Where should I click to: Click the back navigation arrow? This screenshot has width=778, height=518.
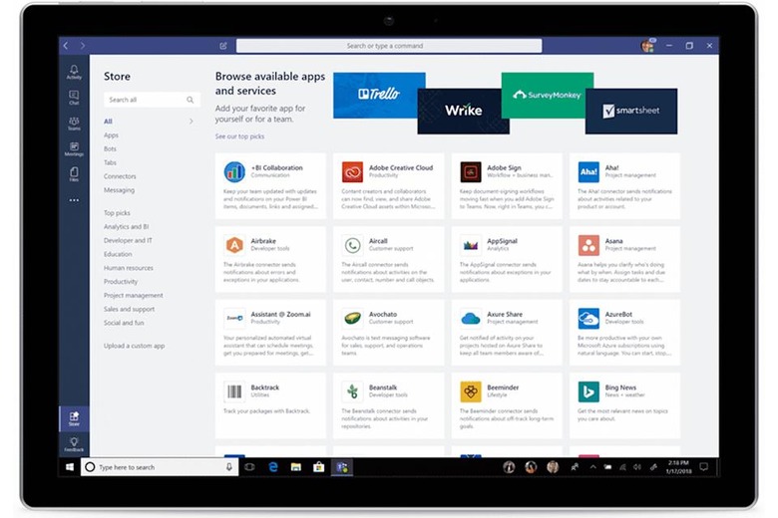(x=67, y=46)
